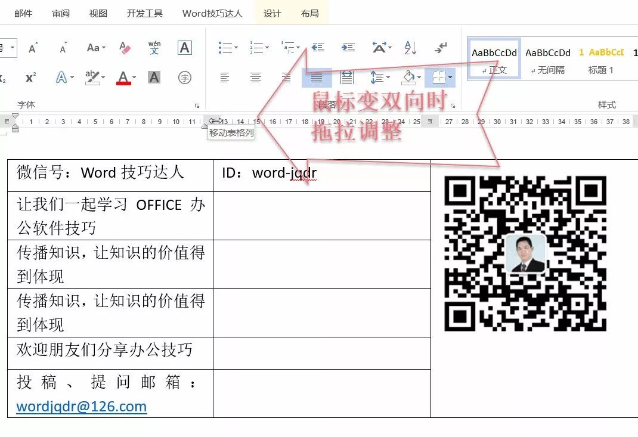Click the first line indent ruler marker
This screenshot has width=638, height=437.
(x=15, y=116)
